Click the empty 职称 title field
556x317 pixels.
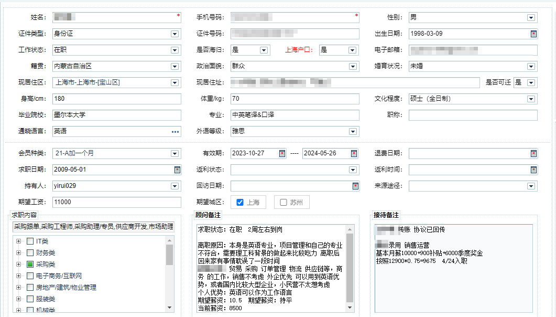click(x=473, y=115)
